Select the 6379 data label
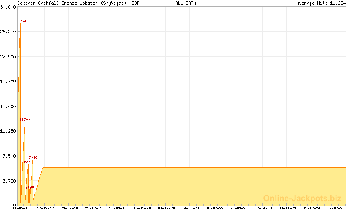Image resolution: width=346 pixels, height=212 pixels. pos(28,162)
